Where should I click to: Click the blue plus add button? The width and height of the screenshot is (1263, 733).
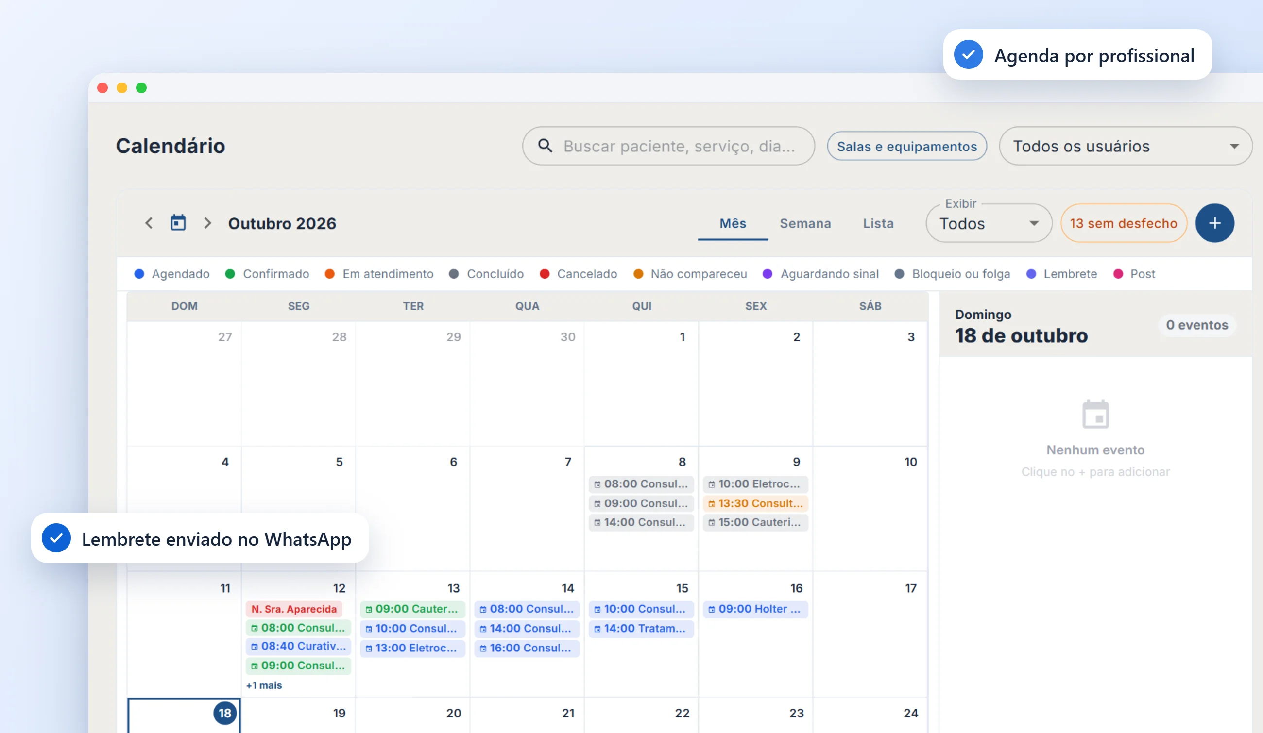(1214, 223)
